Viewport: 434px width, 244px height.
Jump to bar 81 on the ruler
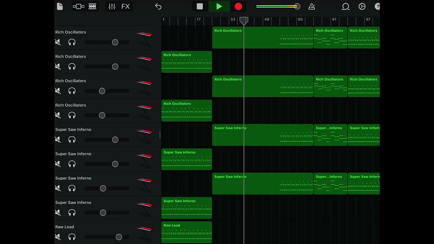tap(334, 19)
